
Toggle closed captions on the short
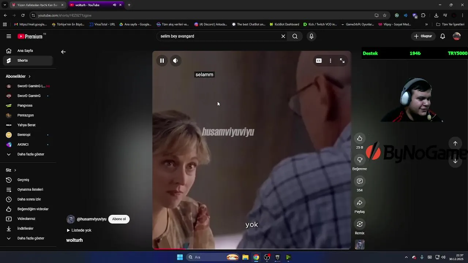[x=319, y=61]
